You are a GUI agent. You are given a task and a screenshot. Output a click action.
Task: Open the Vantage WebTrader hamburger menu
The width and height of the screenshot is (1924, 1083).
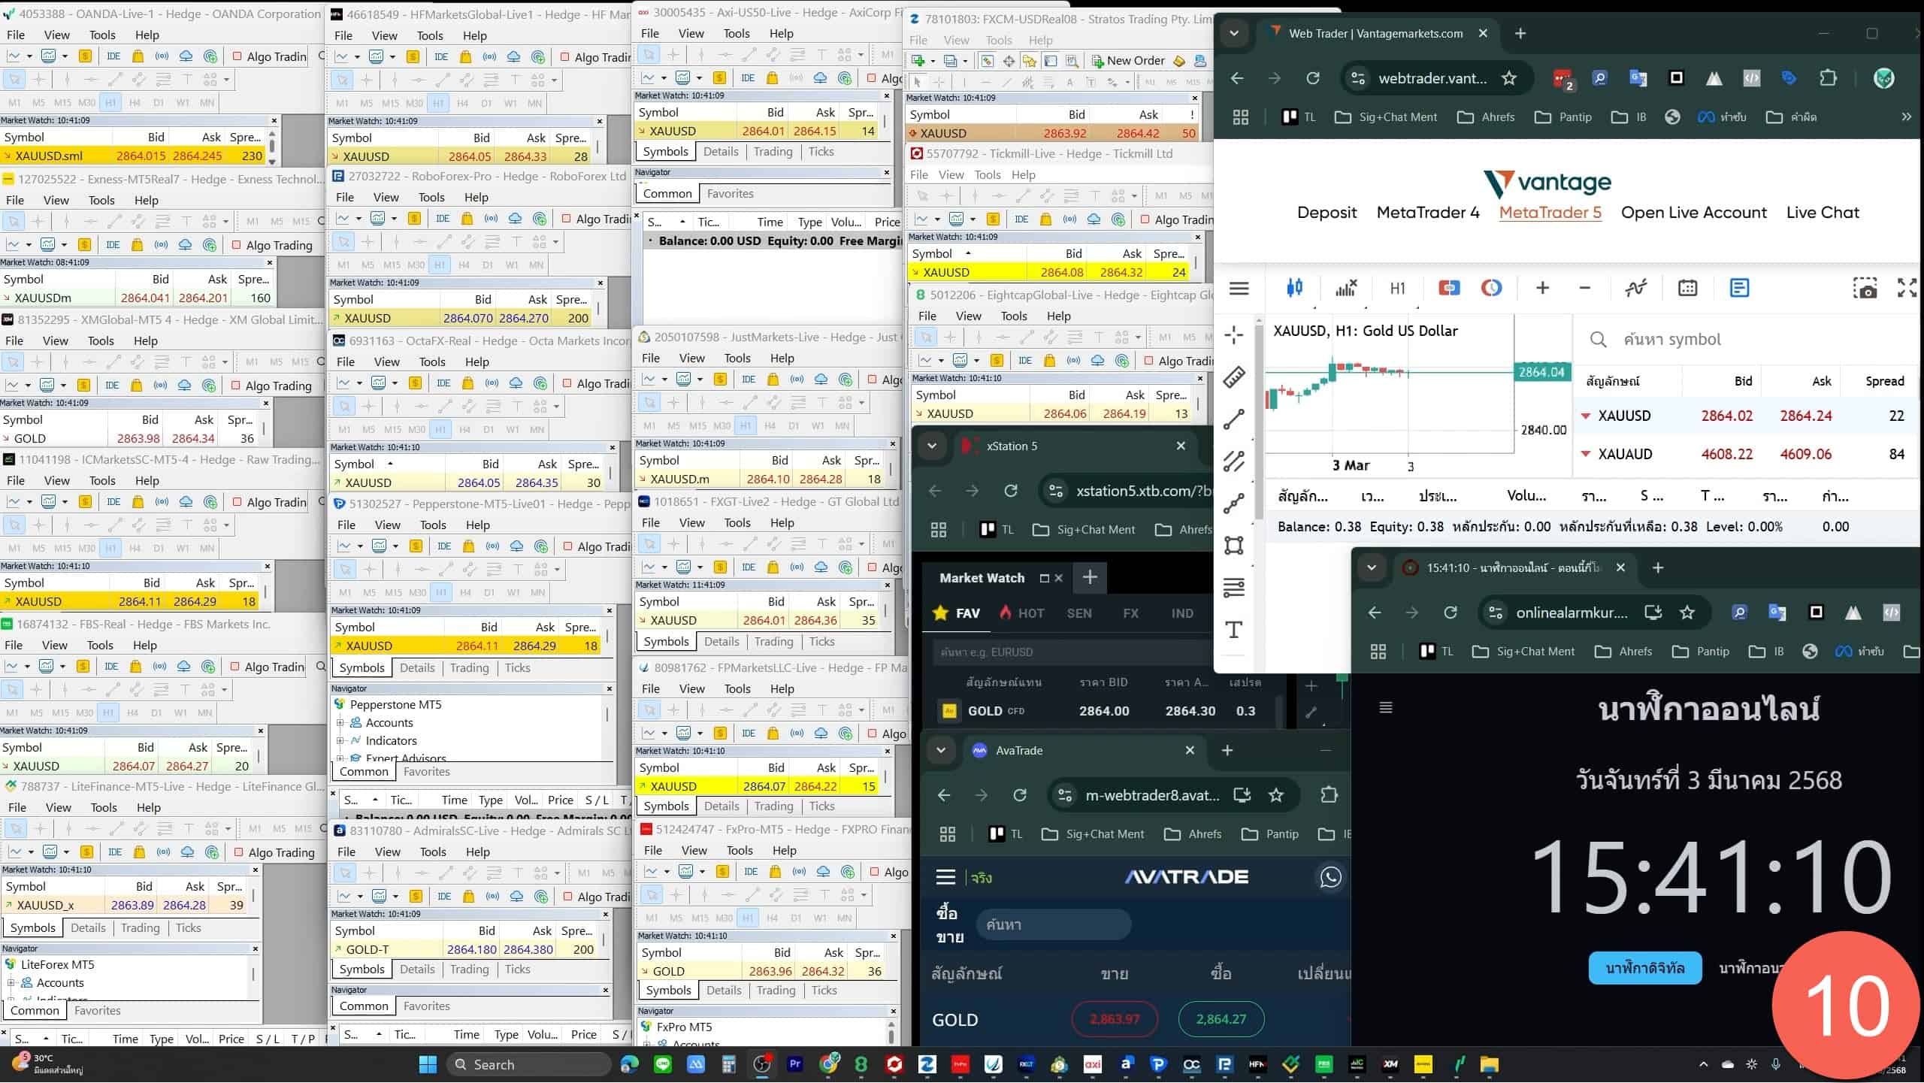point(1239,288)
